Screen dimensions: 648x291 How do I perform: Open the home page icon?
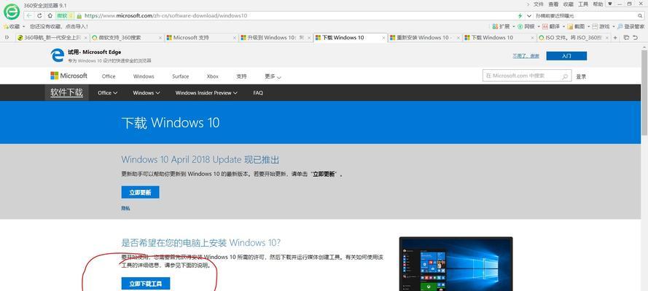(50, 16)
